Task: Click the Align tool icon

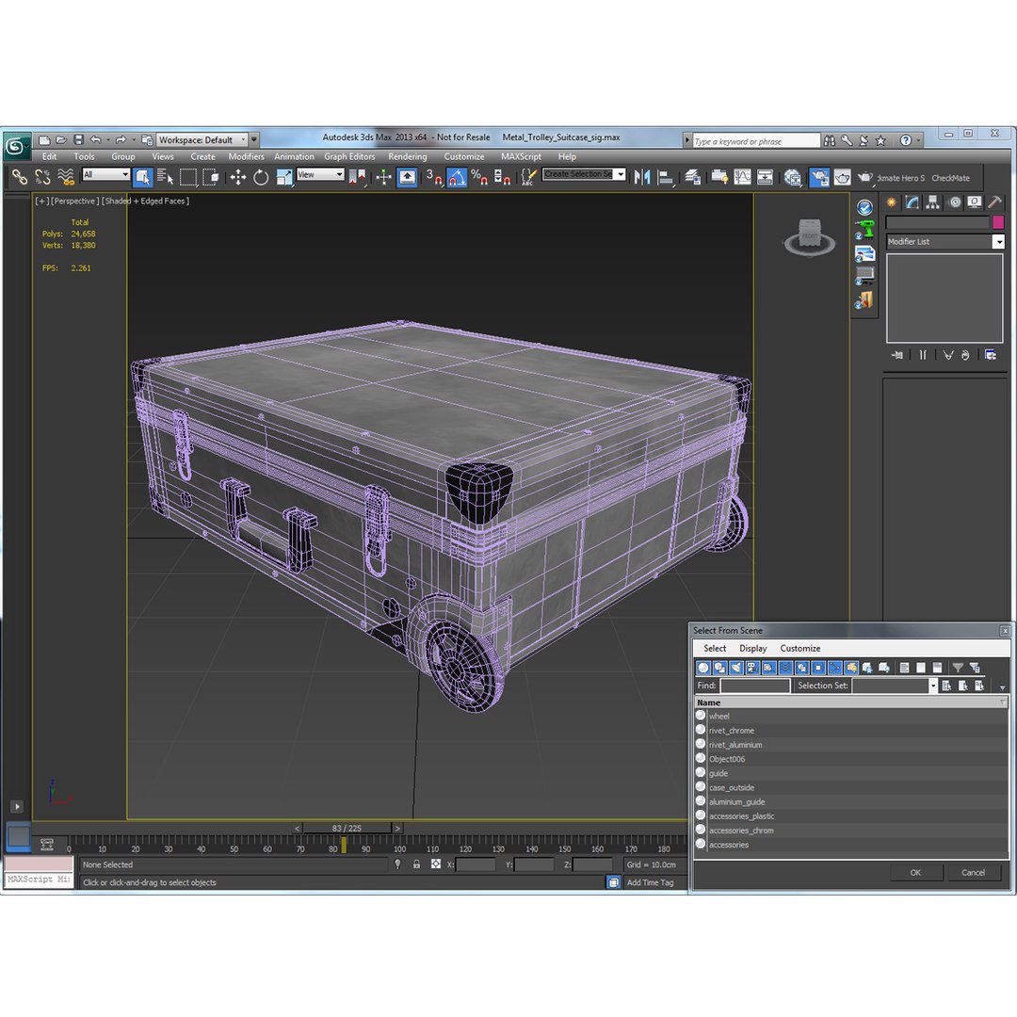Action: [666, 176]
